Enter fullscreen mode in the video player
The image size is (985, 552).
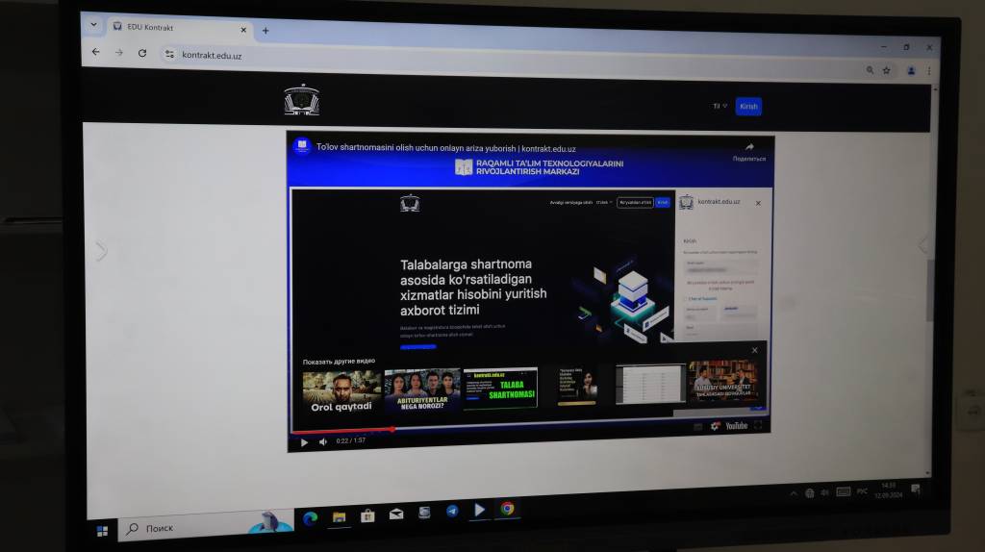(758, 425)
